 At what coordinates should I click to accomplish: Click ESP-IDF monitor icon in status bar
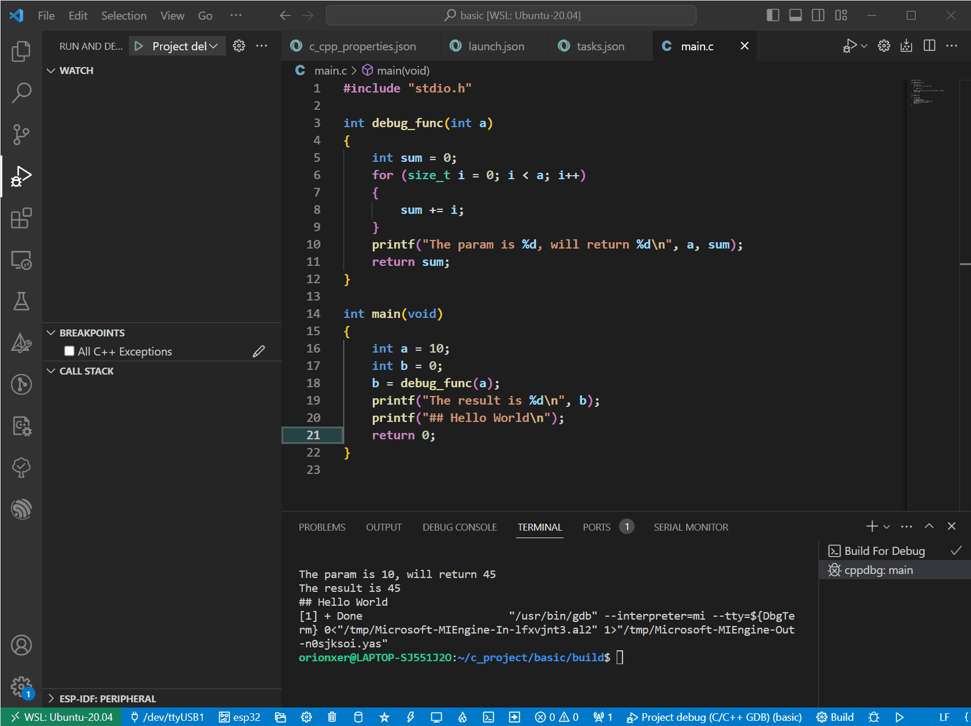pos(436,717)
